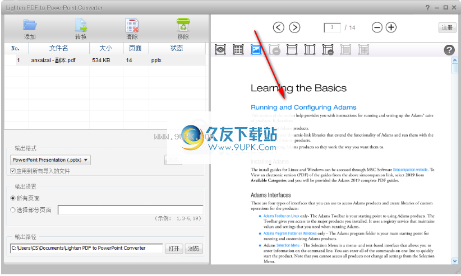461x276 pixels.
Task: Click the 大小 column header
Action: tap(106, 48)
